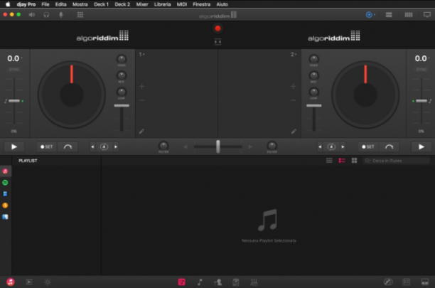
Task: Click the headphones pre-cueing icon
Action: tap(46, 15)
